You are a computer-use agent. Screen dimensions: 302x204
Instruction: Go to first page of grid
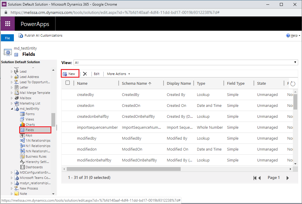point(255,178)
